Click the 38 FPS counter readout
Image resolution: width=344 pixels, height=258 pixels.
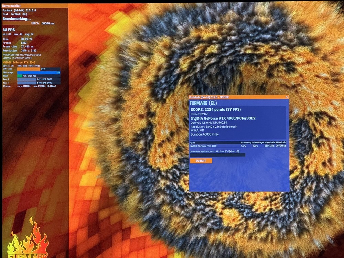pos(9,30)
